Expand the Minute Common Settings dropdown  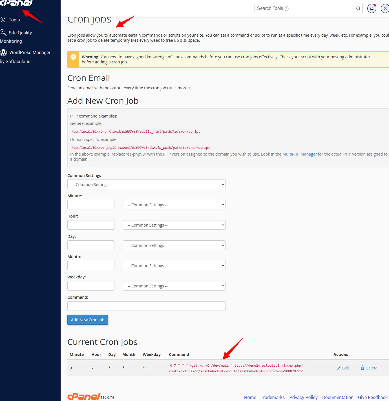(x=174, y=205)
